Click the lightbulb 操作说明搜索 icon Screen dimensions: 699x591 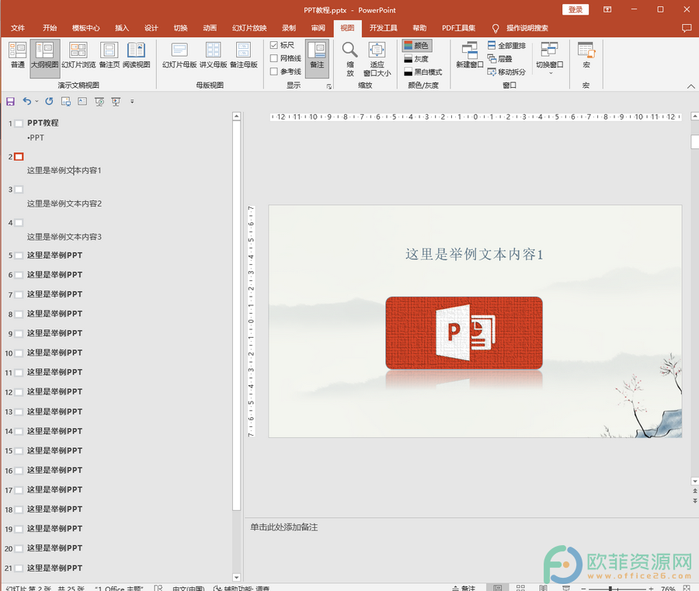point(496,29)
